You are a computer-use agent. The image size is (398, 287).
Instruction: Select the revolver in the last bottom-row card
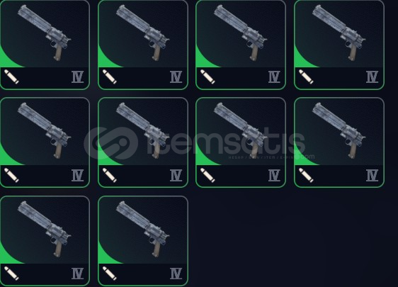[142, 229]
